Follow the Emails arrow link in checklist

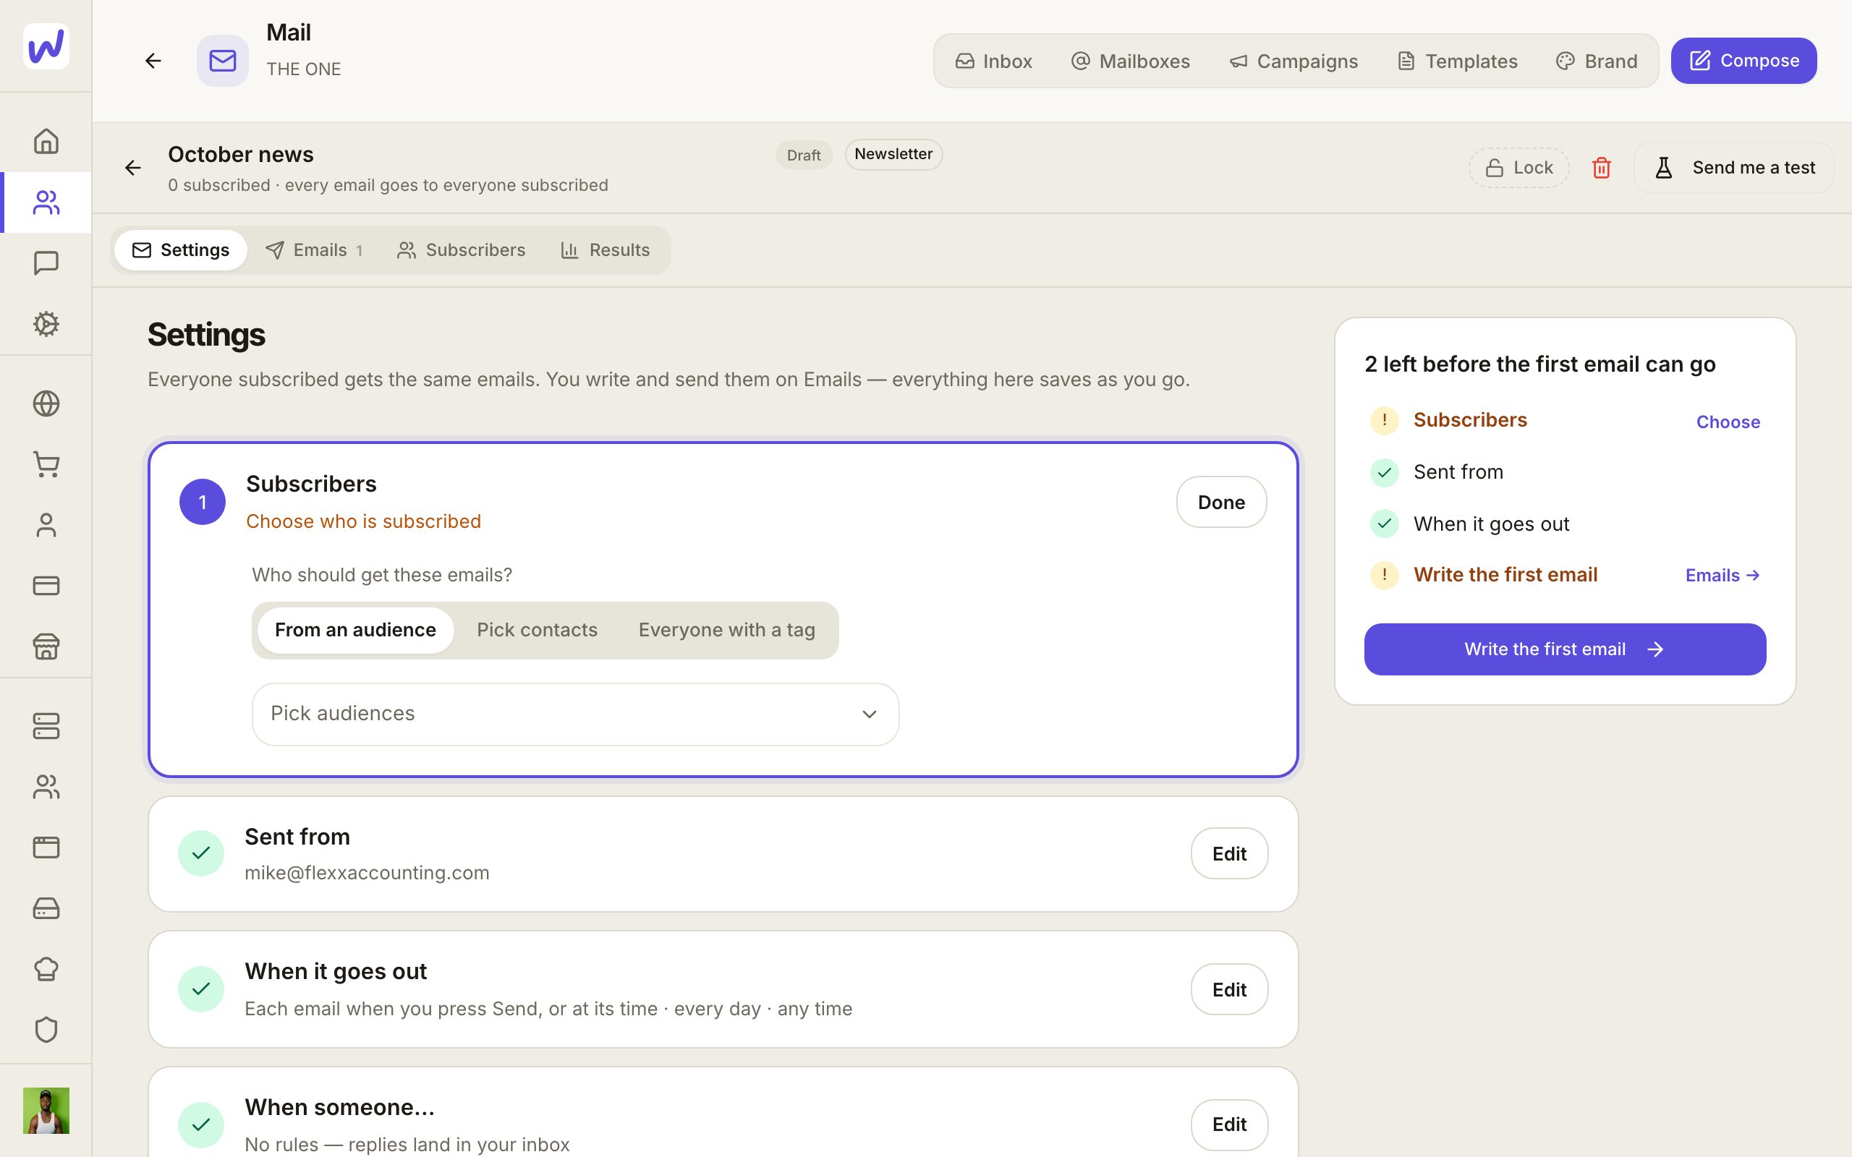pos(1722,576)
